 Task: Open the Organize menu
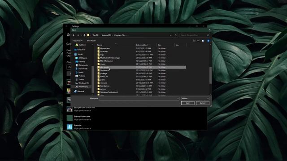click(x=78, y=41)
